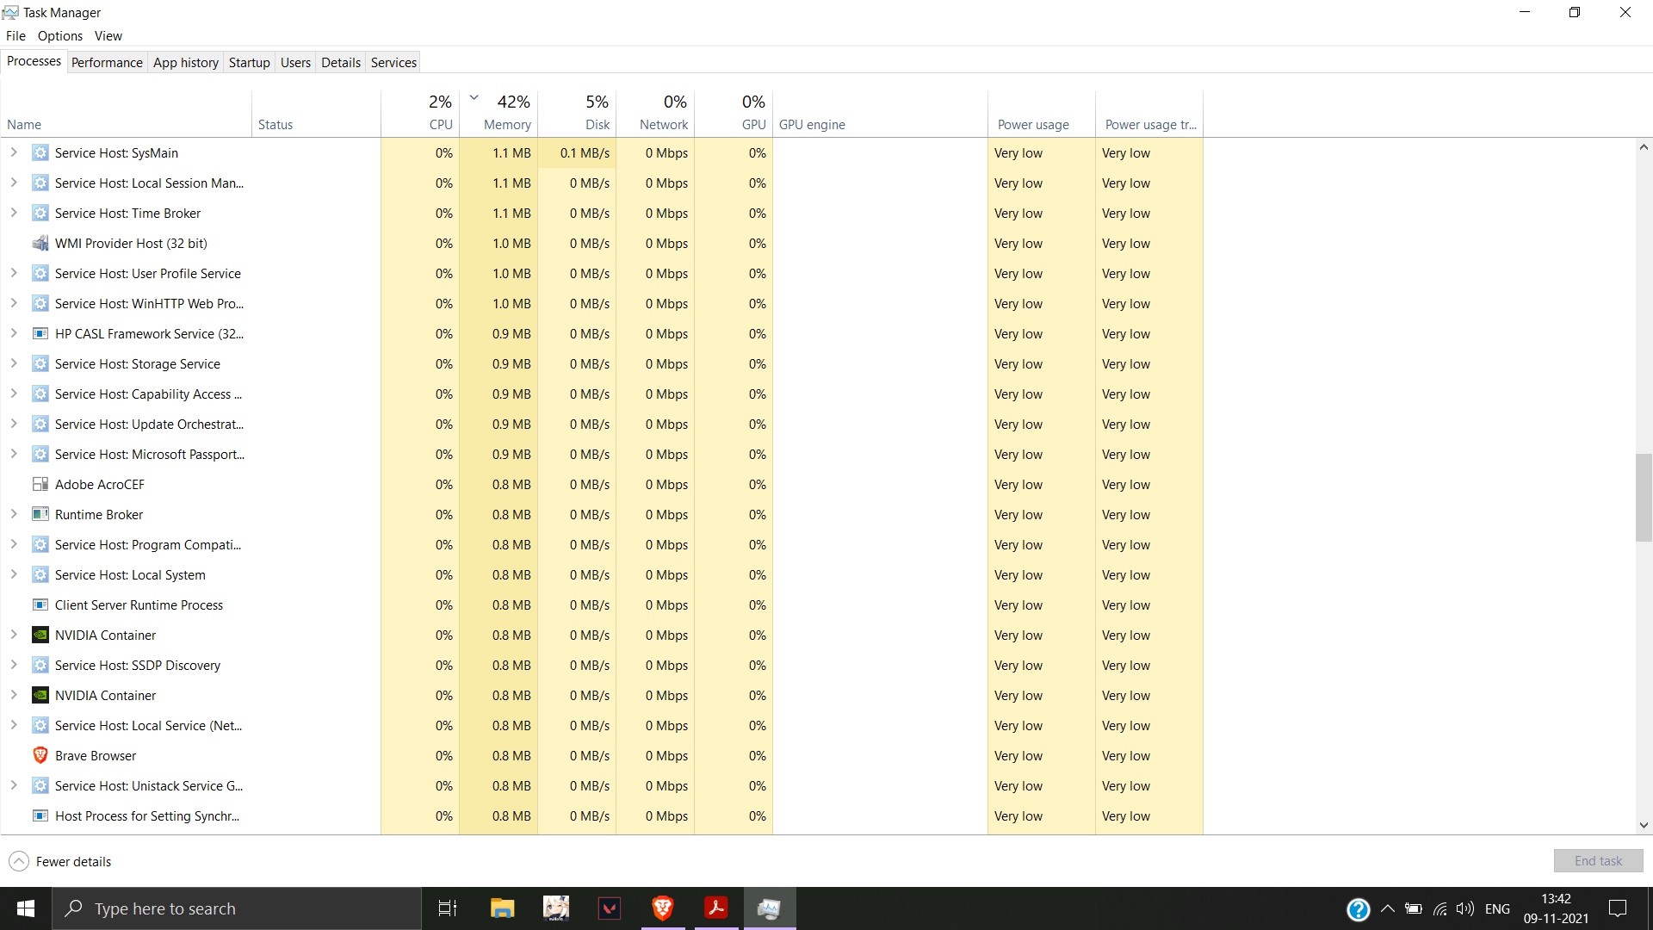The image size is (1653, 930).
Task: Sort by the Memory column header
Action: tap(506, 124)
